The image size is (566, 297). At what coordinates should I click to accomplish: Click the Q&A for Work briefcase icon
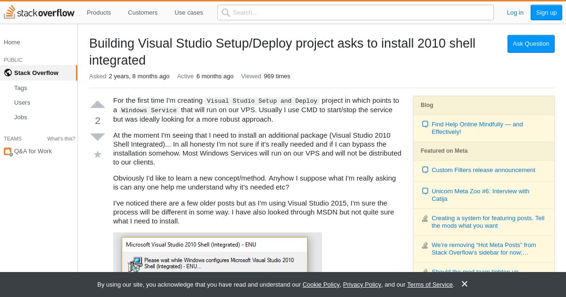8,151
